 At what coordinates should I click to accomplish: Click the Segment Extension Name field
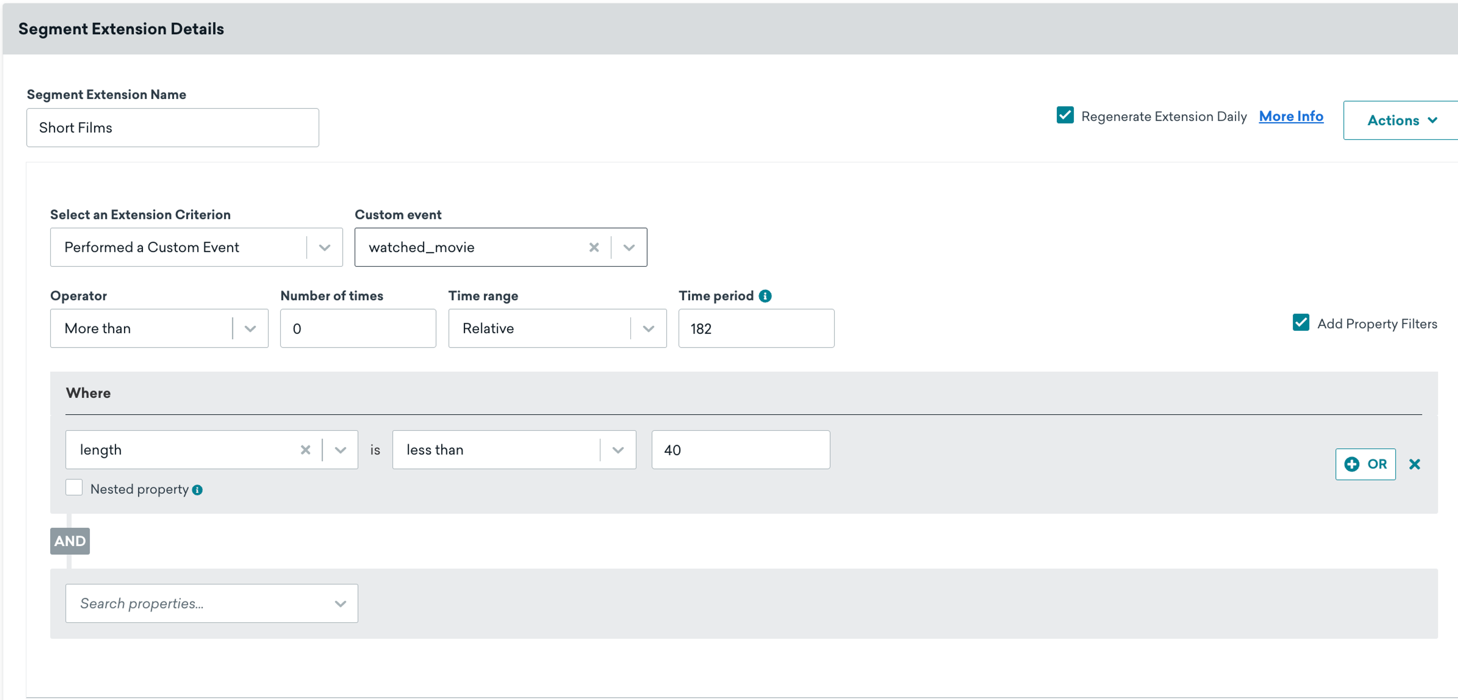pos(173,128)
